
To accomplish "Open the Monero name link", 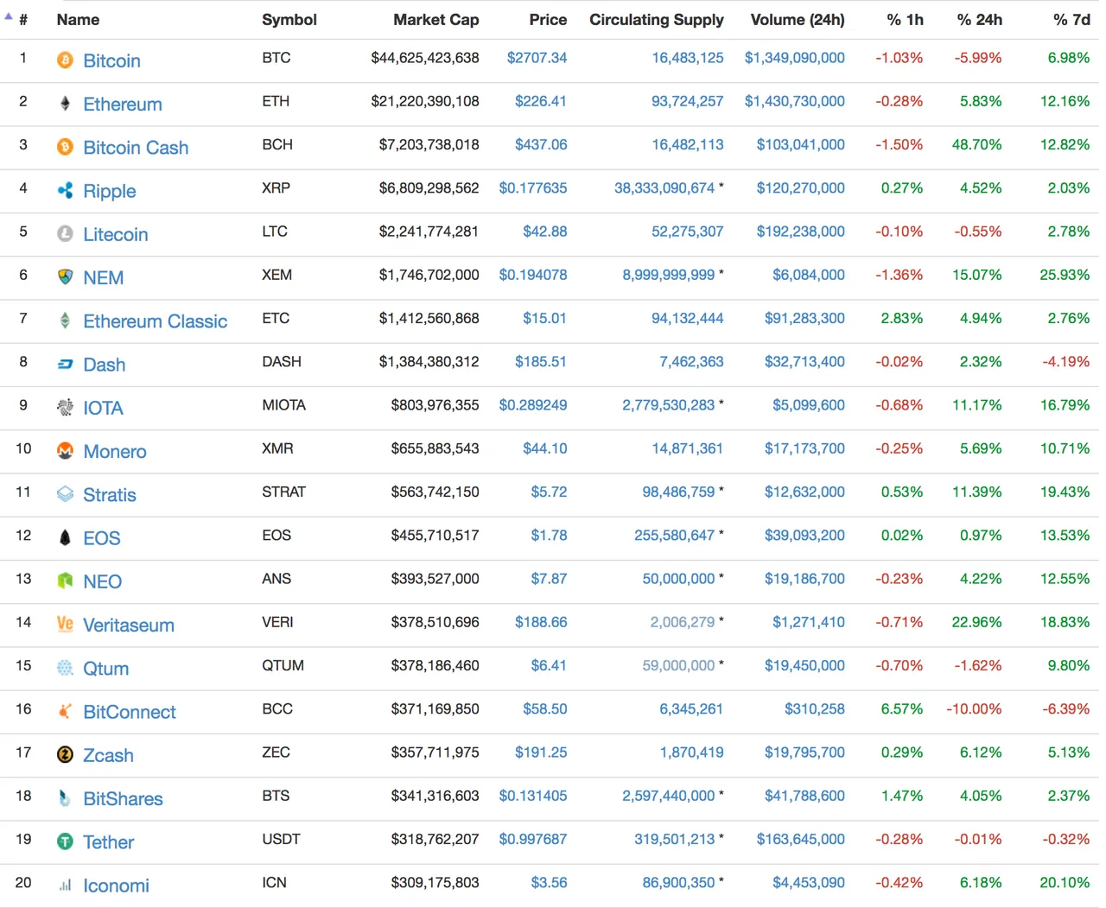I will point(115,451).
